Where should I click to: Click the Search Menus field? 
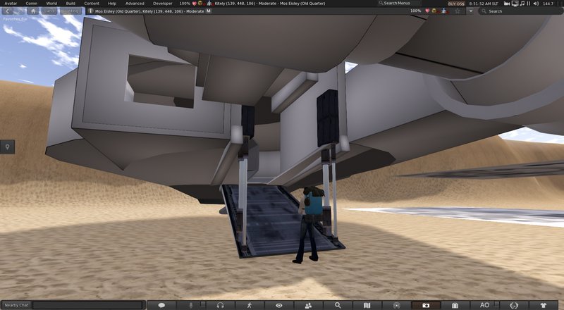[x=398, y=4]
